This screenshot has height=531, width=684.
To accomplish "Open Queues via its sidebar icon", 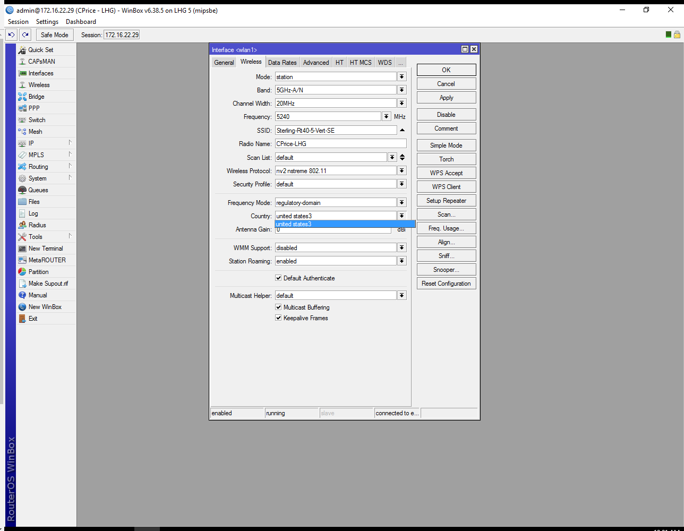I will 22,190.
